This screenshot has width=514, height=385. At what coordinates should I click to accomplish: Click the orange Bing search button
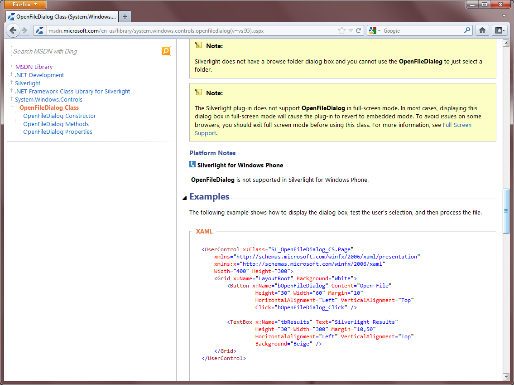[x=166, y=51]
